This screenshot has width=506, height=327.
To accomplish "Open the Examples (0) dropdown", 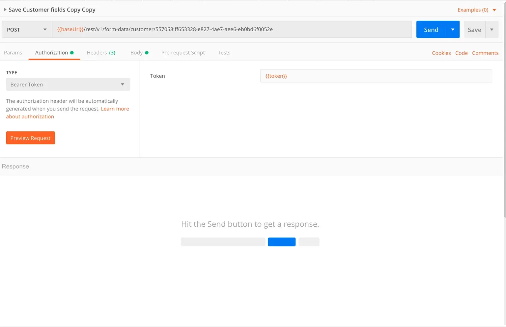I will (476, 10).
